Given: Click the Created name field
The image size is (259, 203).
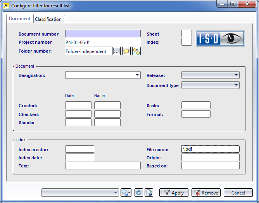Looking at the screenshot, I should pos(107,105).
